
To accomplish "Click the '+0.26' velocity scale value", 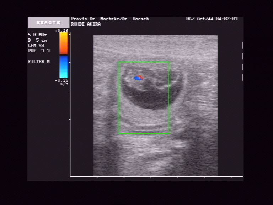I will pos(61,31).
